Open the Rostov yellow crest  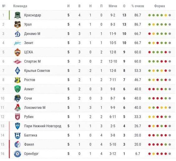point(17,80)
